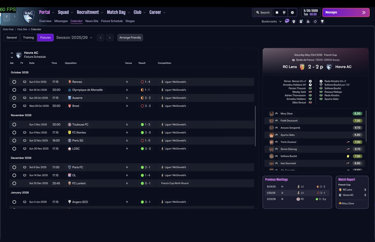375x242 pixels.
Task: Click Sofiane Boufal's yellow card icon
Action: tap(348, 156)
